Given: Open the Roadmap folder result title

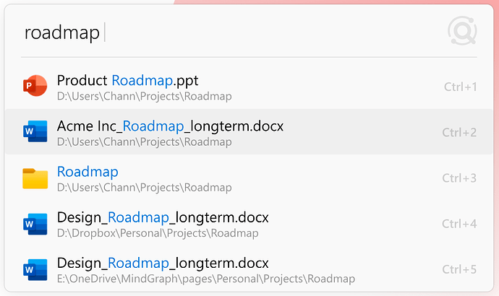Looking at the screenshot, I should (88, 172).
